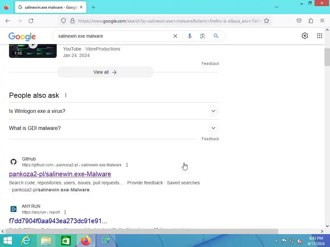Clear the Google search box
This screenshot has width=330, height=247.
(175, 36)
